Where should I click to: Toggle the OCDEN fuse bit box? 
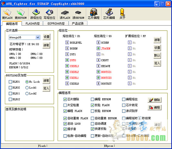coord(98,42)
